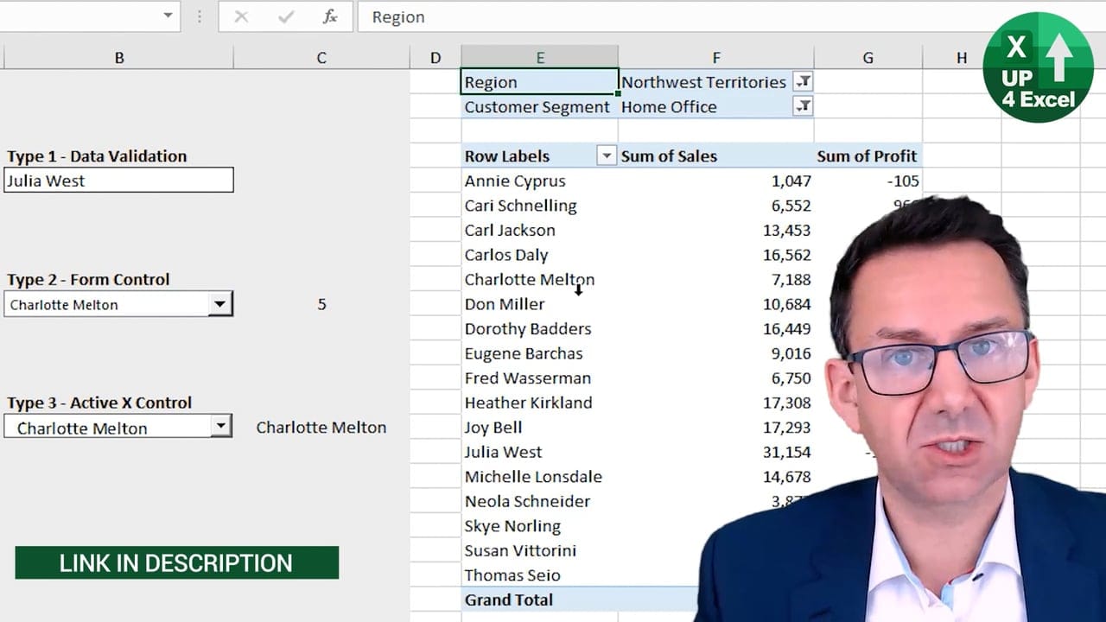Image resolution: width=1106 pixels, height=622 pixels.
Task: Select the Charlotte Melton pivot row label
Action: [x=529, y=280]
